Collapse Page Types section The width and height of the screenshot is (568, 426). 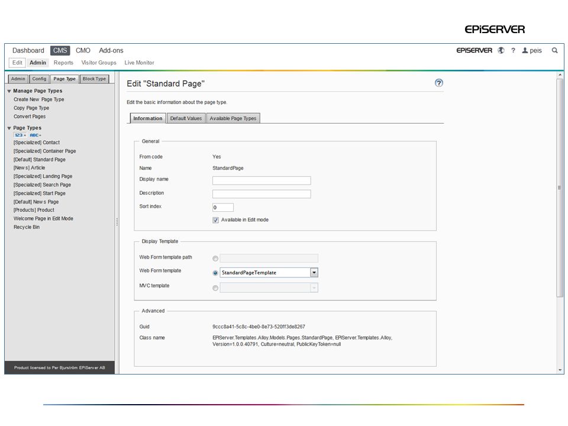(x=9, y=128)
